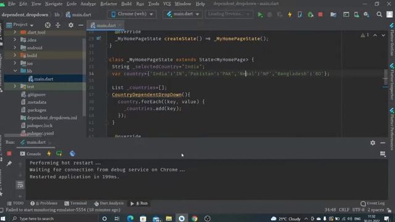Open the Terminal tool window
395x222 pixels.
point(75,203)
